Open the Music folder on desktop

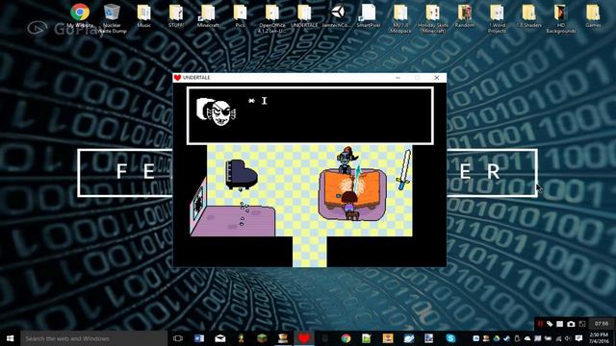[143, 15]
